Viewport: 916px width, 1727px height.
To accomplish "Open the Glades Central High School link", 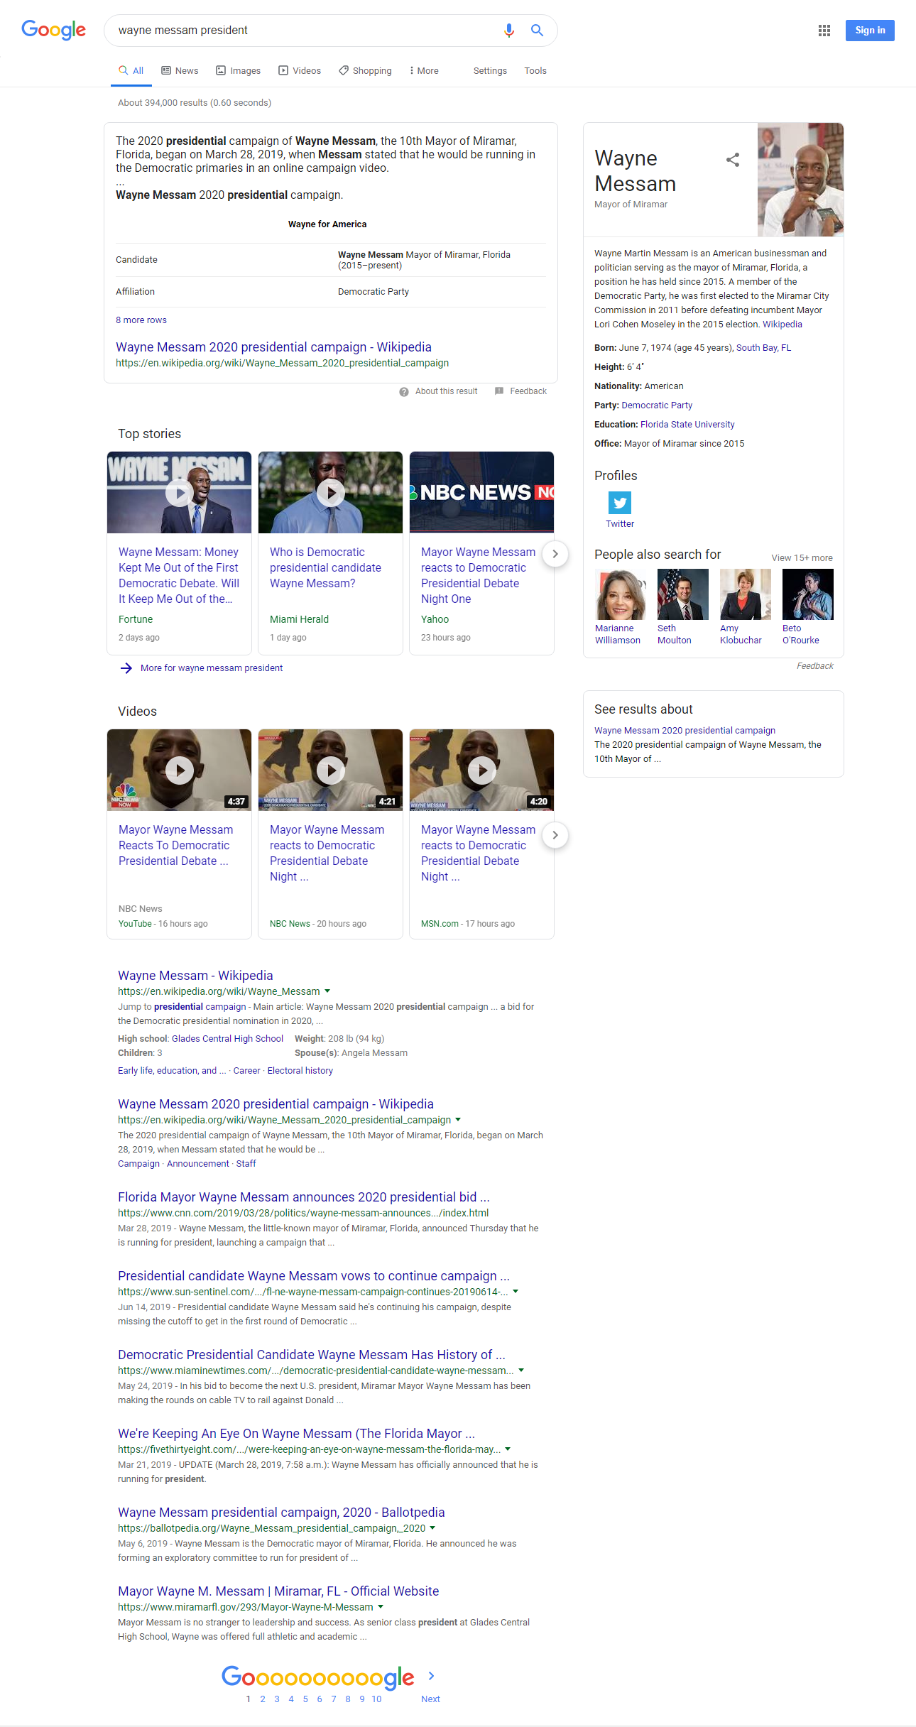I will [227, 1039].
